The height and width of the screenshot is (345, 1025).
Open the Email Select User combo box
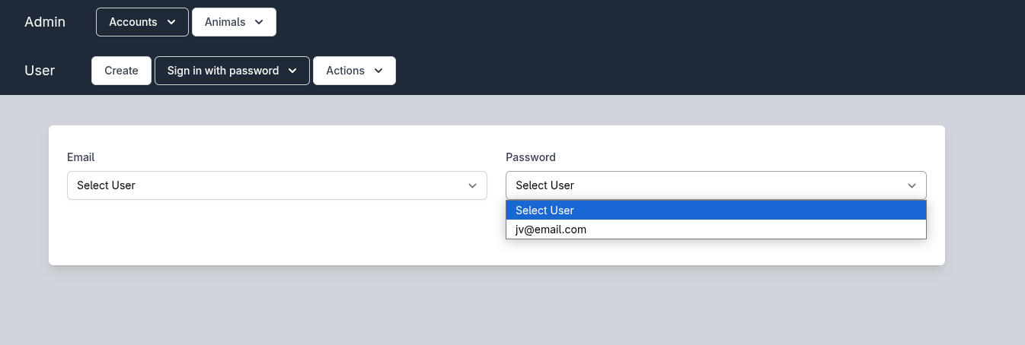276,185
